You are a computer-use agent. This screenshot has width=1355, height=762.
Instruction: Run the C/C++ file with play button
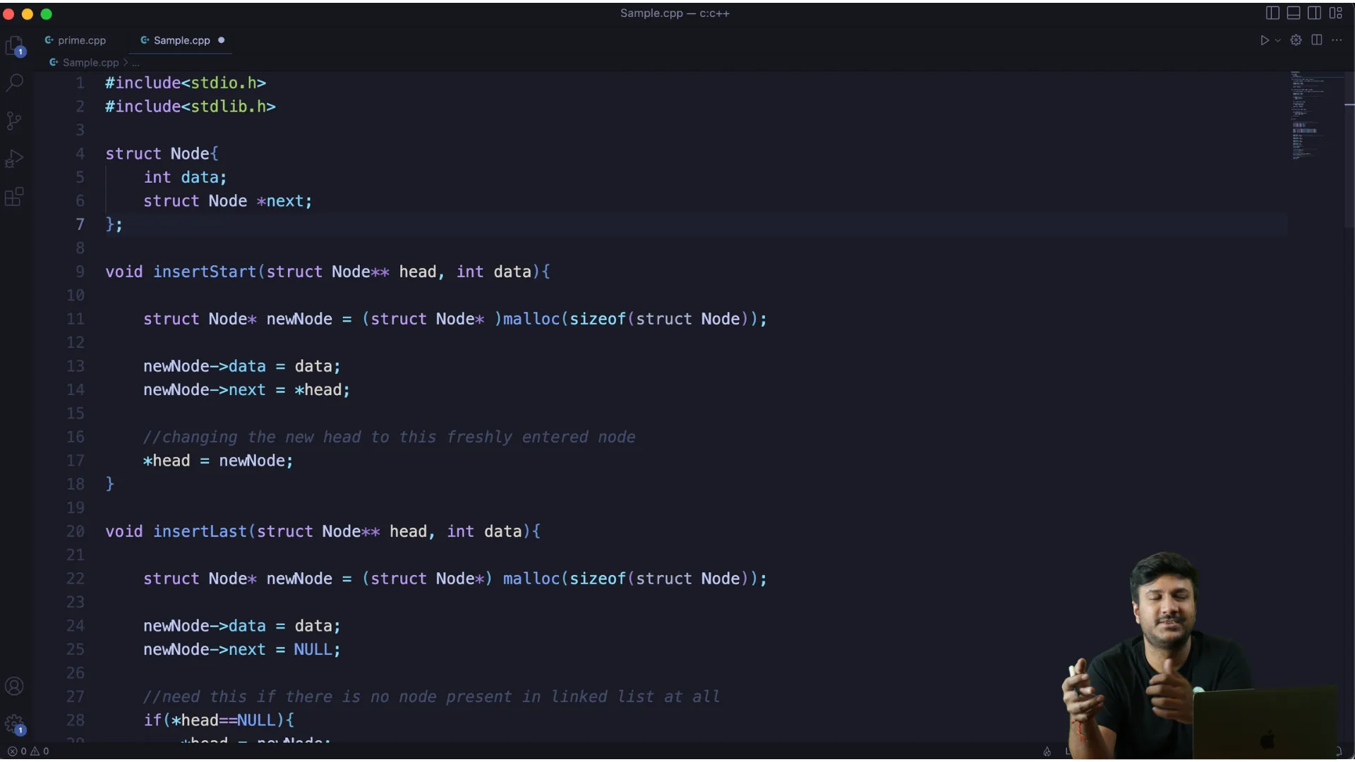tap(1265, 40)
